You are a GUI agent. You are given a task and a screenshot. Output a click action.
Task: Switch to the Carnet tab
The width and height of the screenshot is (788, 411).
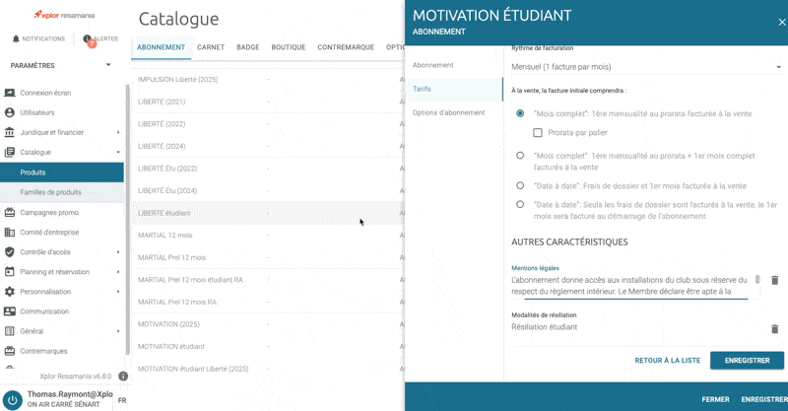click(211, 47)
